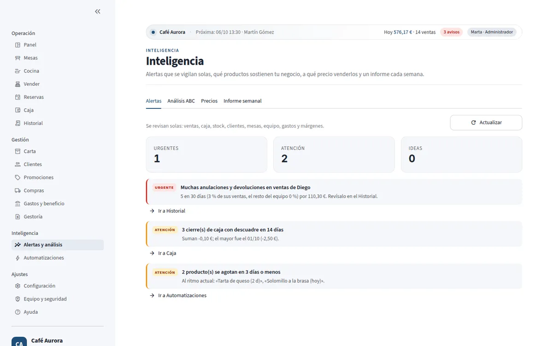Screen dimensions: 553x346
Task: Select Alertas y análisis in the sidebar
Action: (58, 245)
